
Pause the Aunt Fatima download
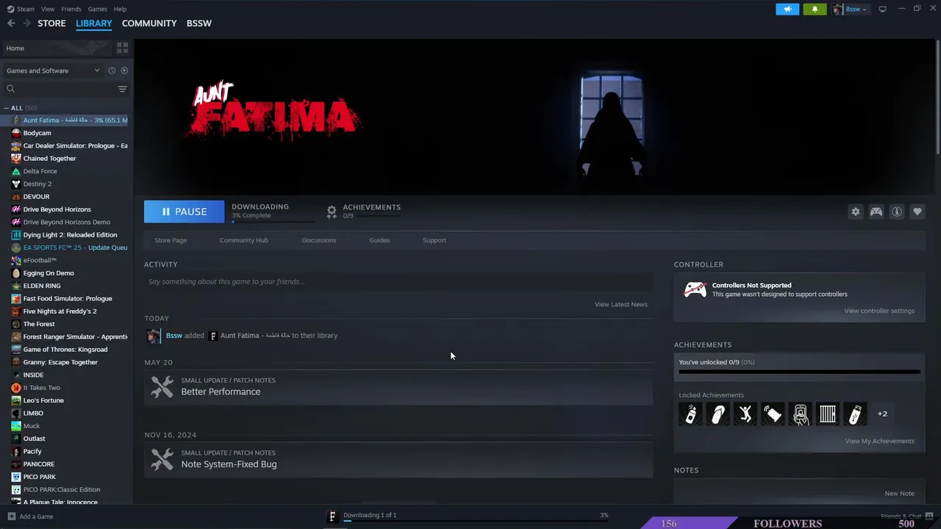tap(184, 212)
